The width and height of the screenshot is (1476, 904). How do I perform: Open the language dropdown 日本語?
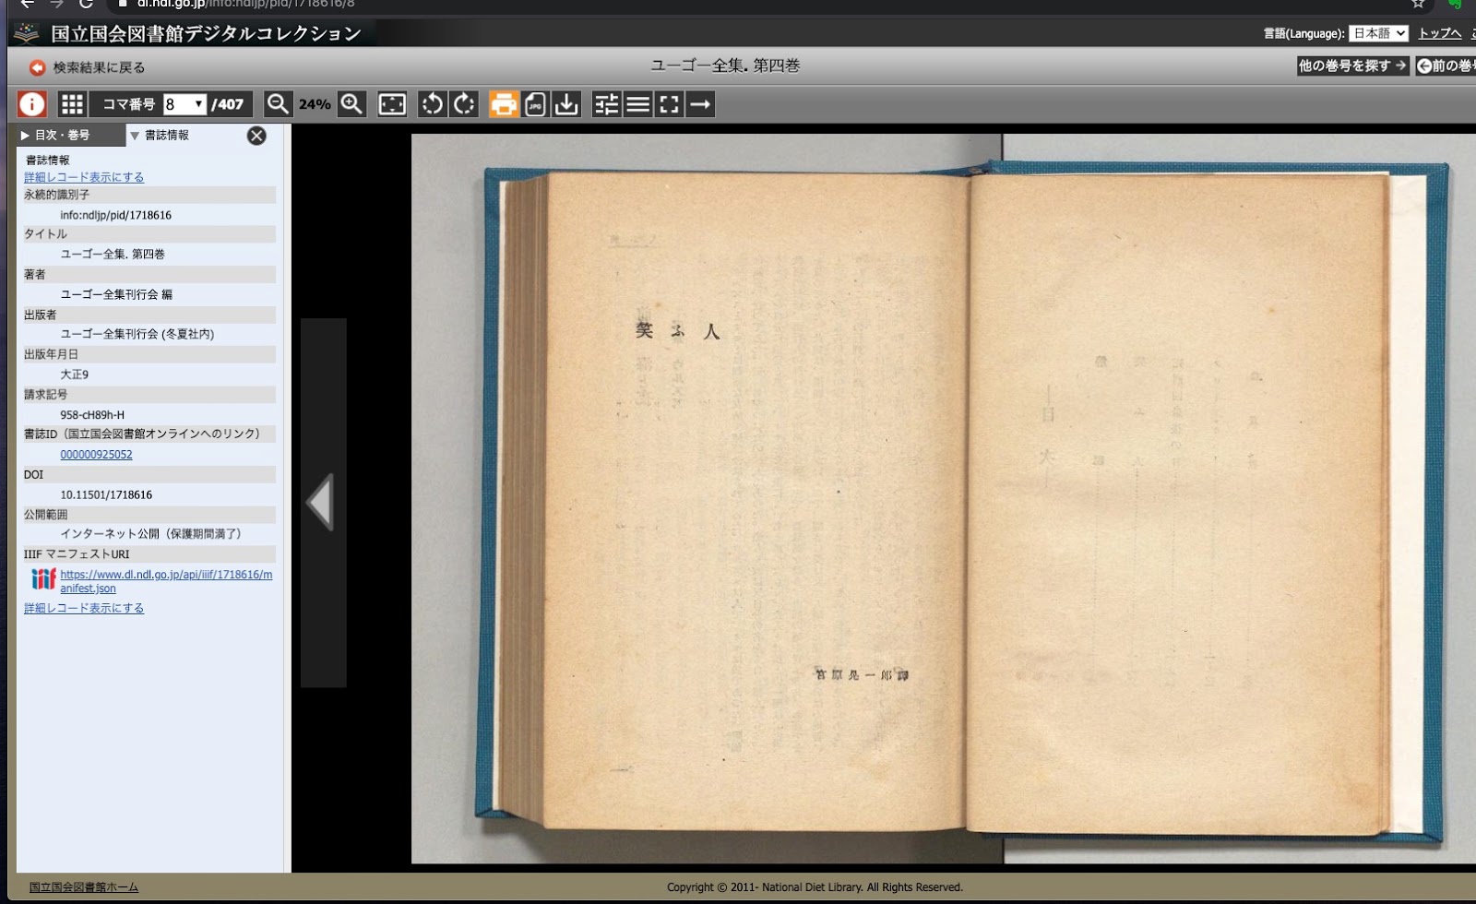pos(1378,33)
